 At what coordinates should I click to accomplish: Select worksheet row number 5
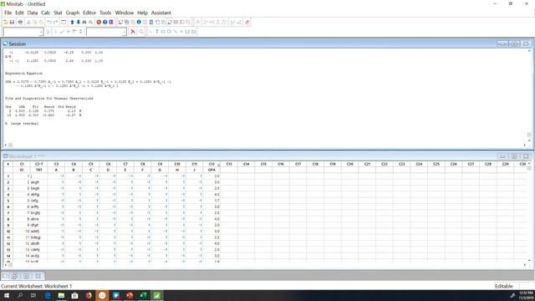[8, 201]
